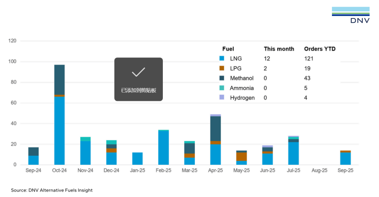
Task: Click the '已添加到剪贴板' toast message
Action: (x=139, y=90)
